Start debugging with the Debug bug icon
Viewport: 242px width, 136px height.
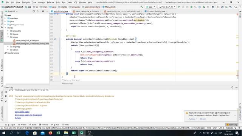(191, 7)
